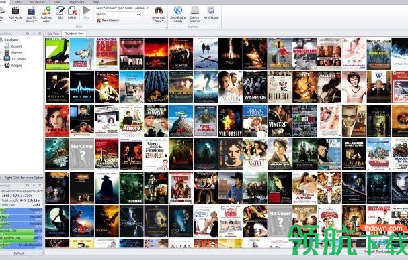Open the Tools ribbon tab

(x=57, y=2)
